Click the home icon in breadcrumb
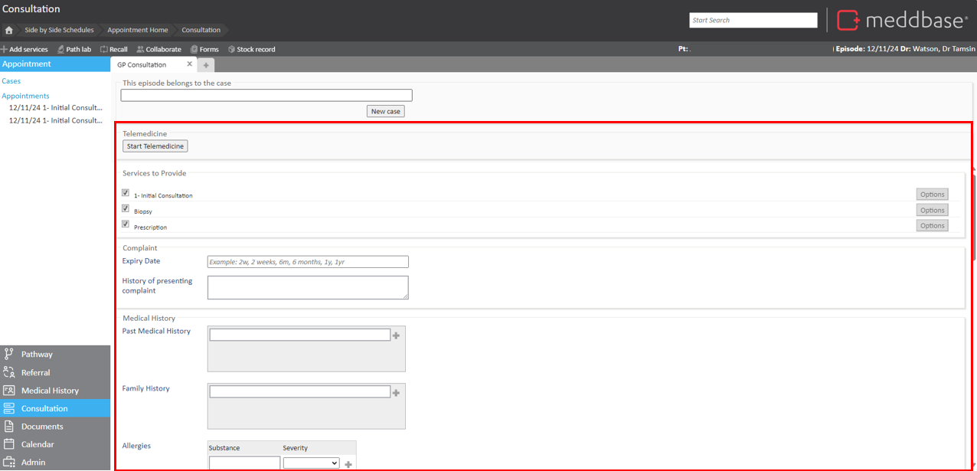 tap(8, 31)
